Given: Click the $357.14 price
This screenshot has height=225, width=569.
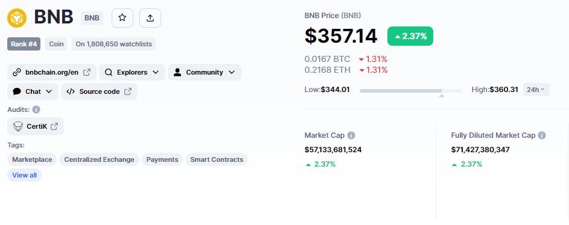Looking at the screenshot, I should 341,36.
